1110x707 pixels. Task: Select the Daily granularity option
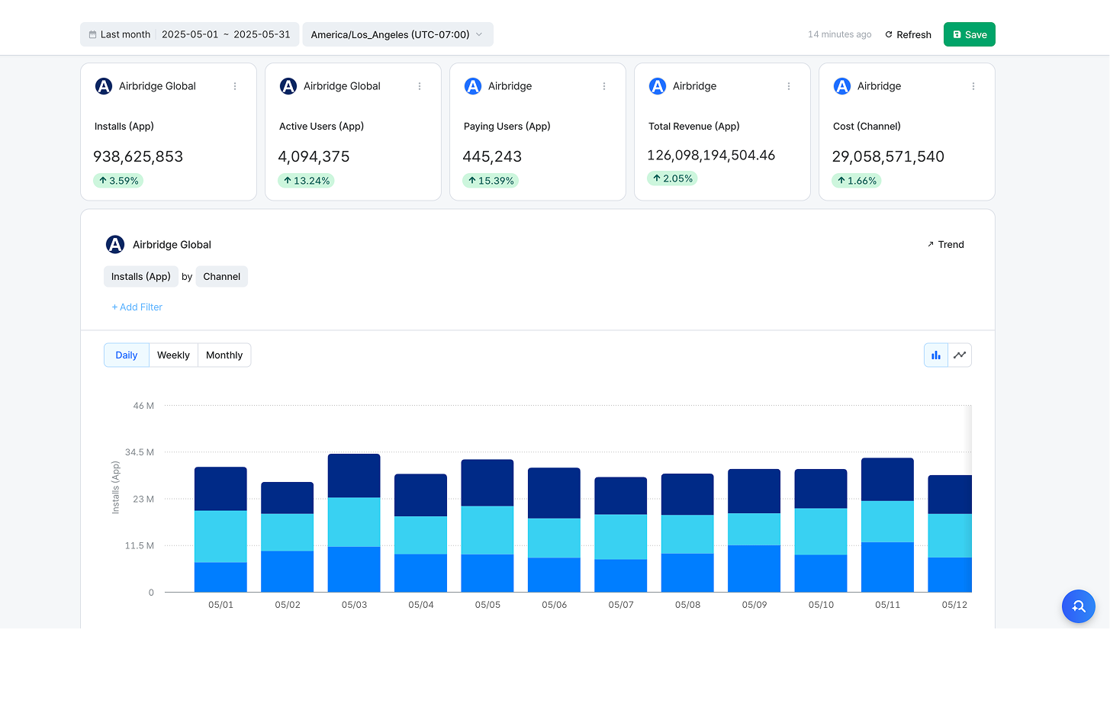point(127,355)
